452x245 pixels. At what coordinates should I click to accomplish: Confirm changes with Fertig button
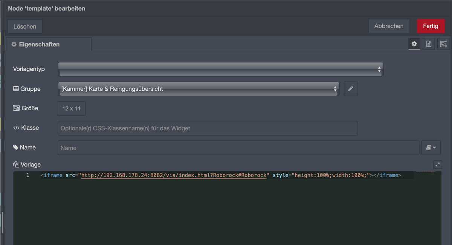coord(431,26)
